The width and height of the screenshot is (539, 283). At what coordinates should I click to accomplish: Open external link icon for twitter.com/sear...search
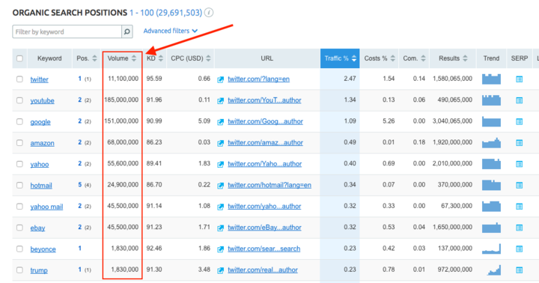[220, 249]
